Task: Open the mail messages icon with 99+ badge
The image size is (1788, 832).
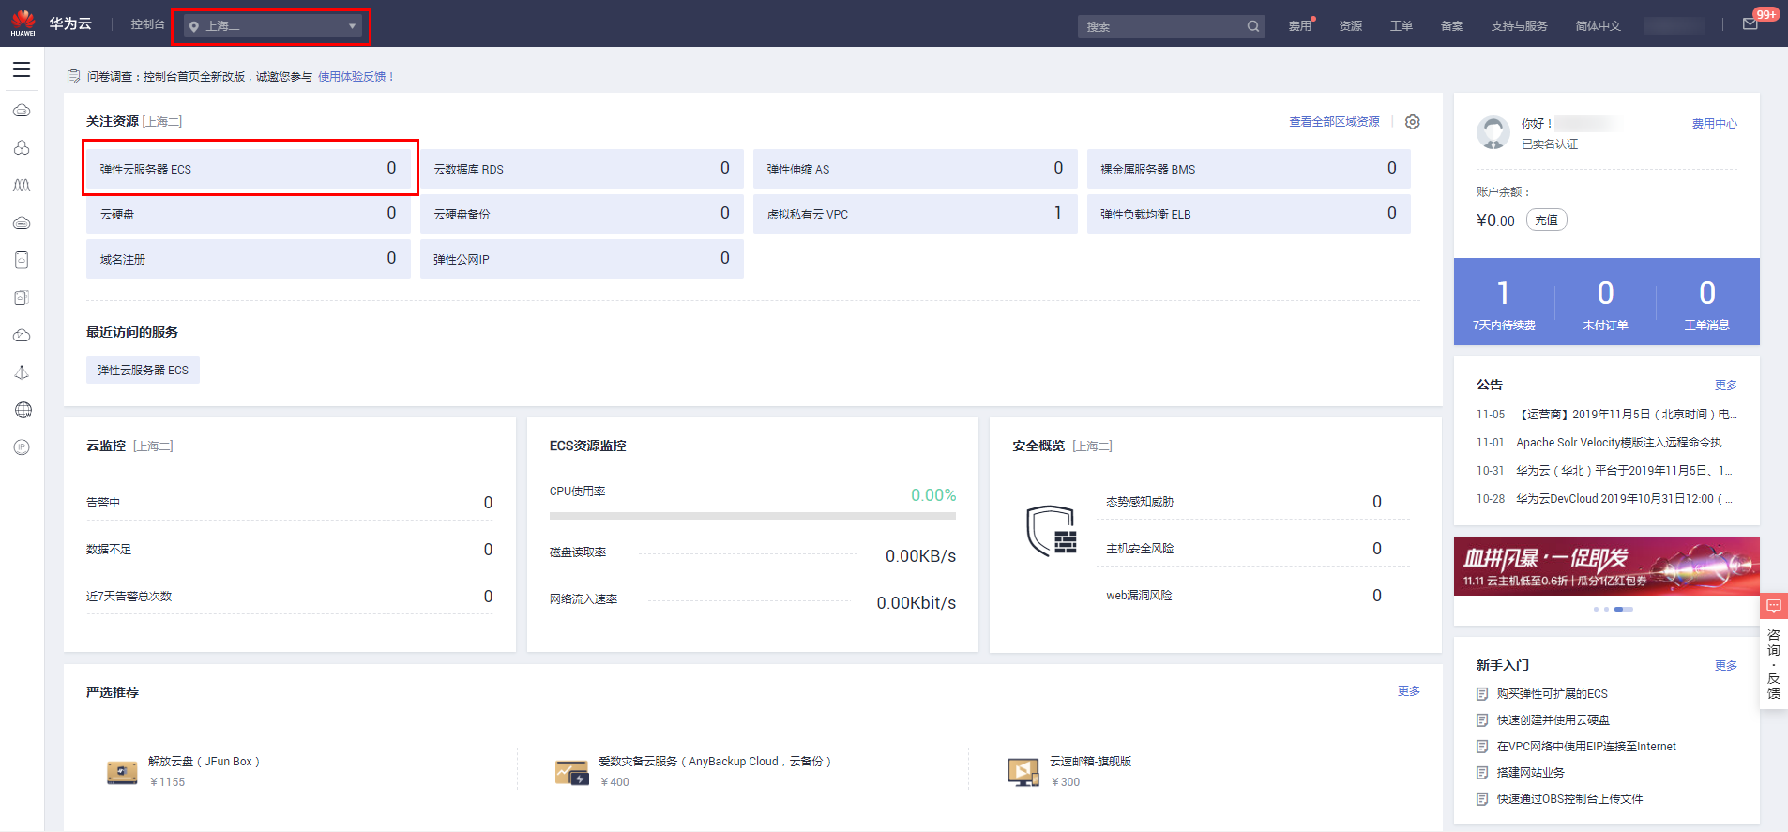Action: [x=1750, y=24]
